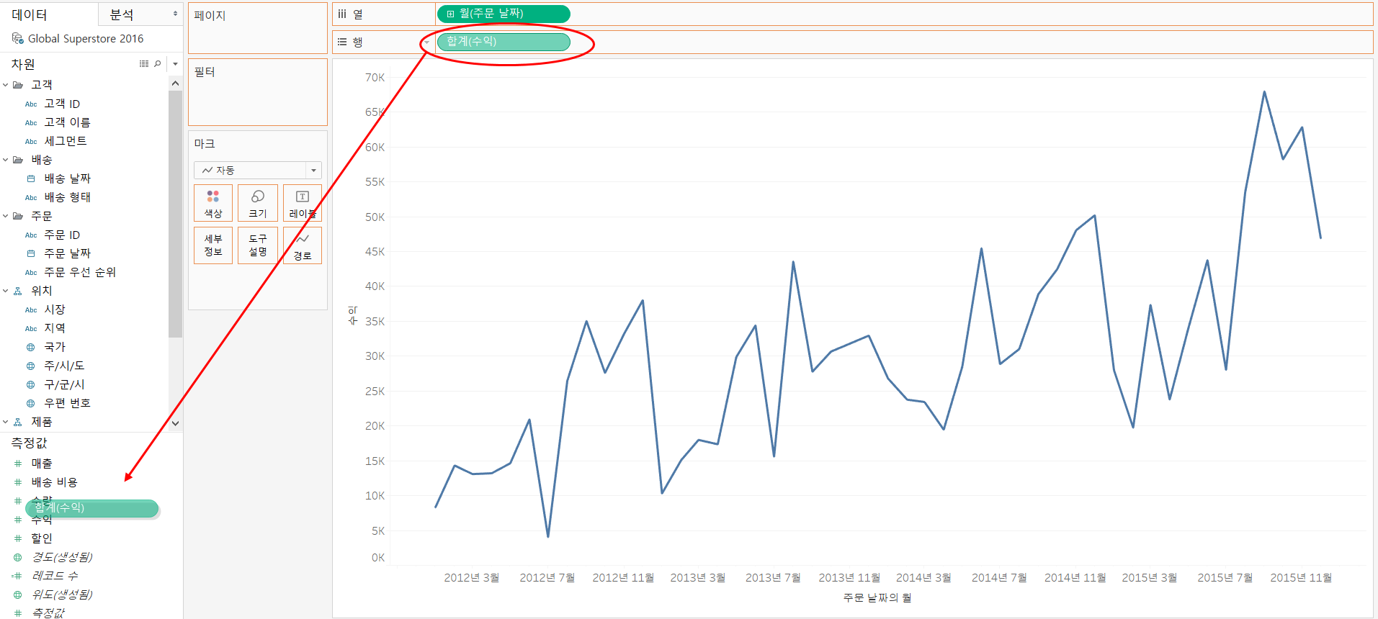Collapse the 고객 folder
Viewport: 1378px width, 619px height.
6,85
